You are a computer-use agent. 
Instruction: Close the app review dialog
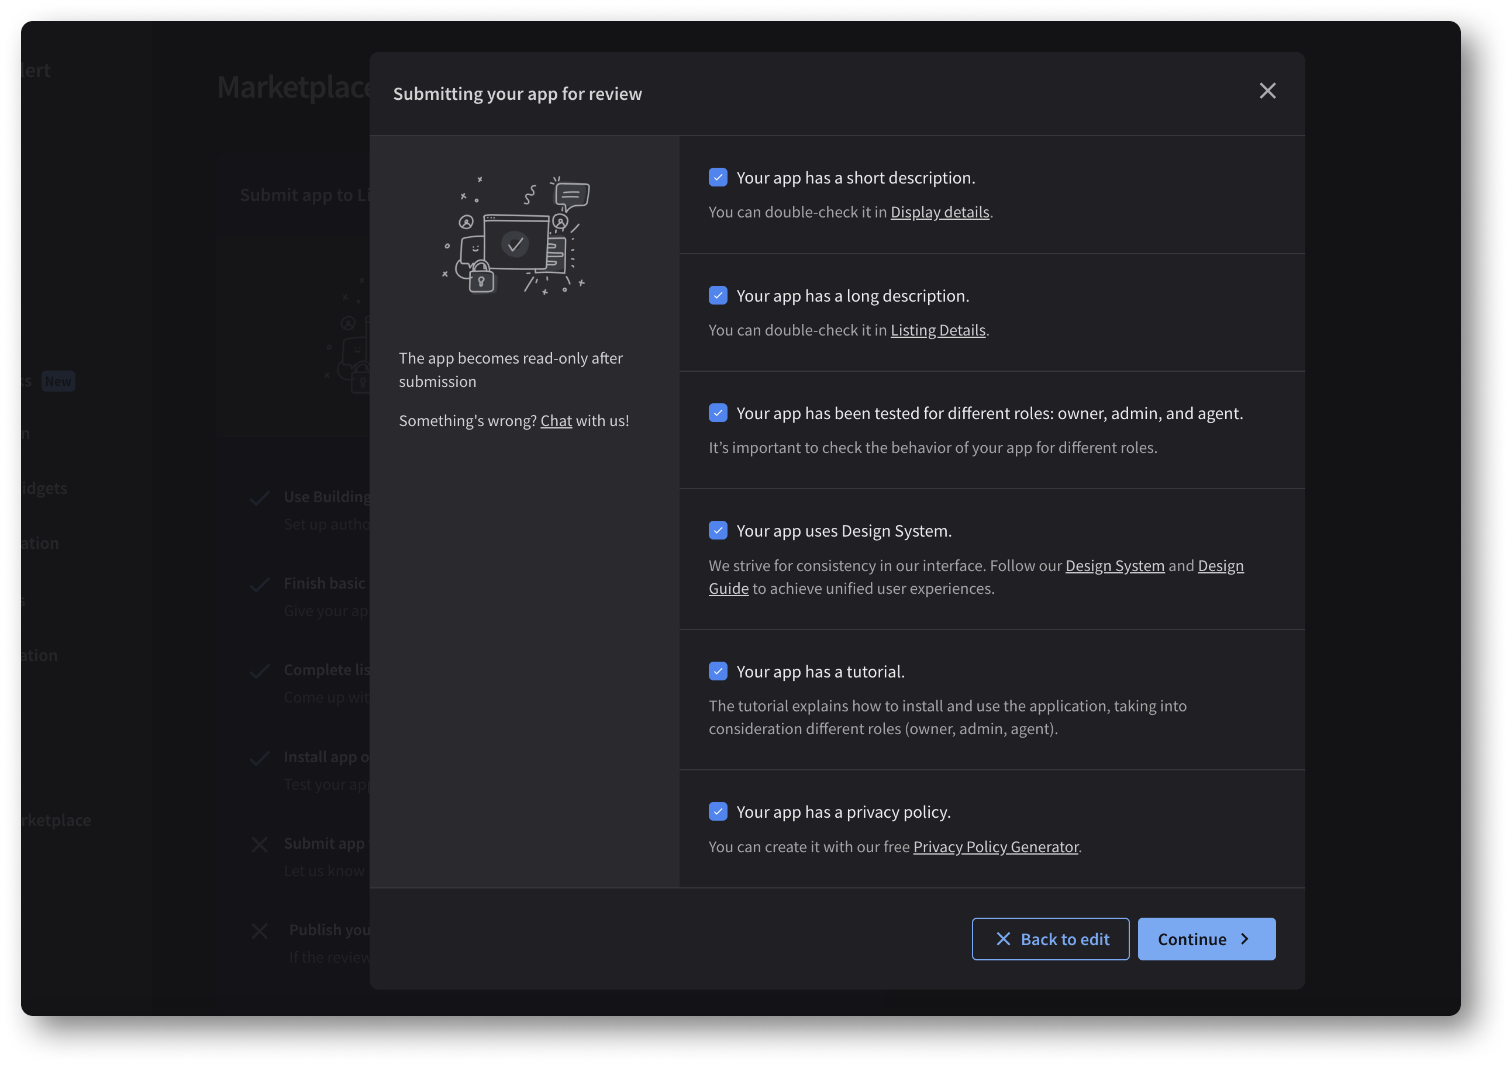pyautogui.click(x=1267, y=91)
